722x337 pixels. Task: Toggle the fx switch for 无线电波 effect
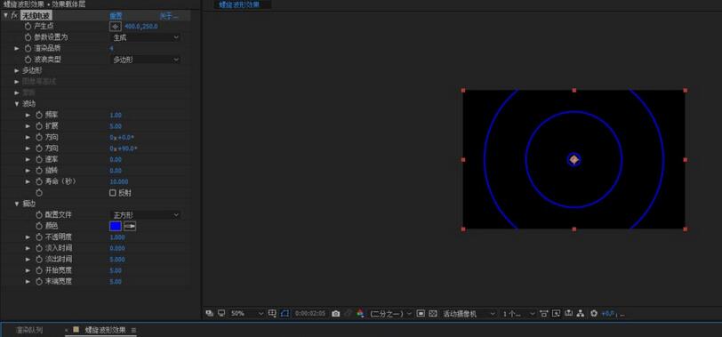pos(14,16)
